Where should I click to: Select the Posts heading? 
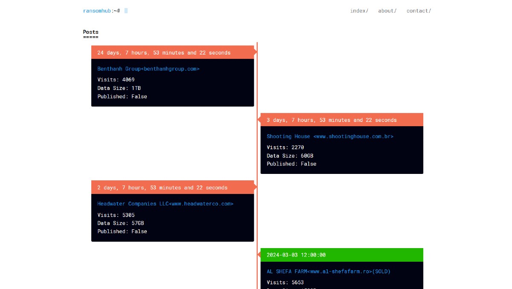[x=91, y=32]
